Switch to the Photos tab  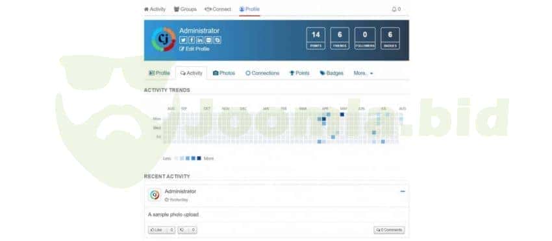[224, 73]
